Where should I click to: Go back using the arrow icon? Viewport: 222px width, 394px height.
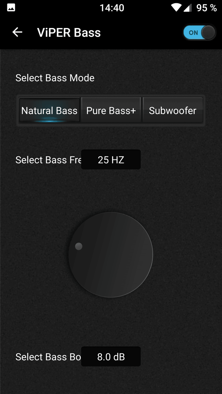click(x=18, y=32)
